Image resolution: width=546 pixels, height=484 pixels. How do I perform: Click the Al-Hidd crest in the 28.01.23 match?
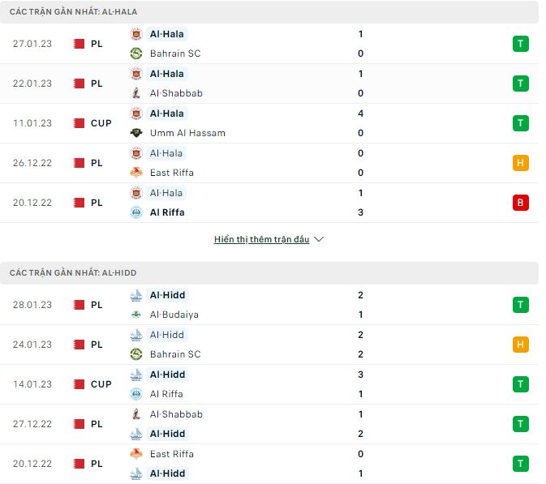[136, 295]
